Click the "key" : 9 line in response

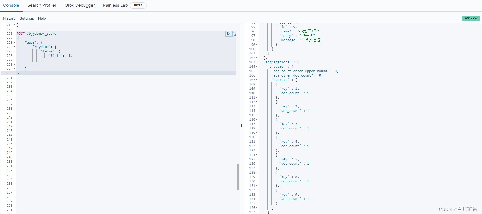click(289, 195)
